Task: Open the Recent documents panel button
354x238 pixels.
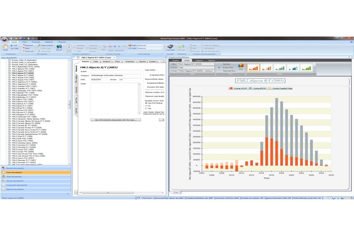Action: pos(36,168)
